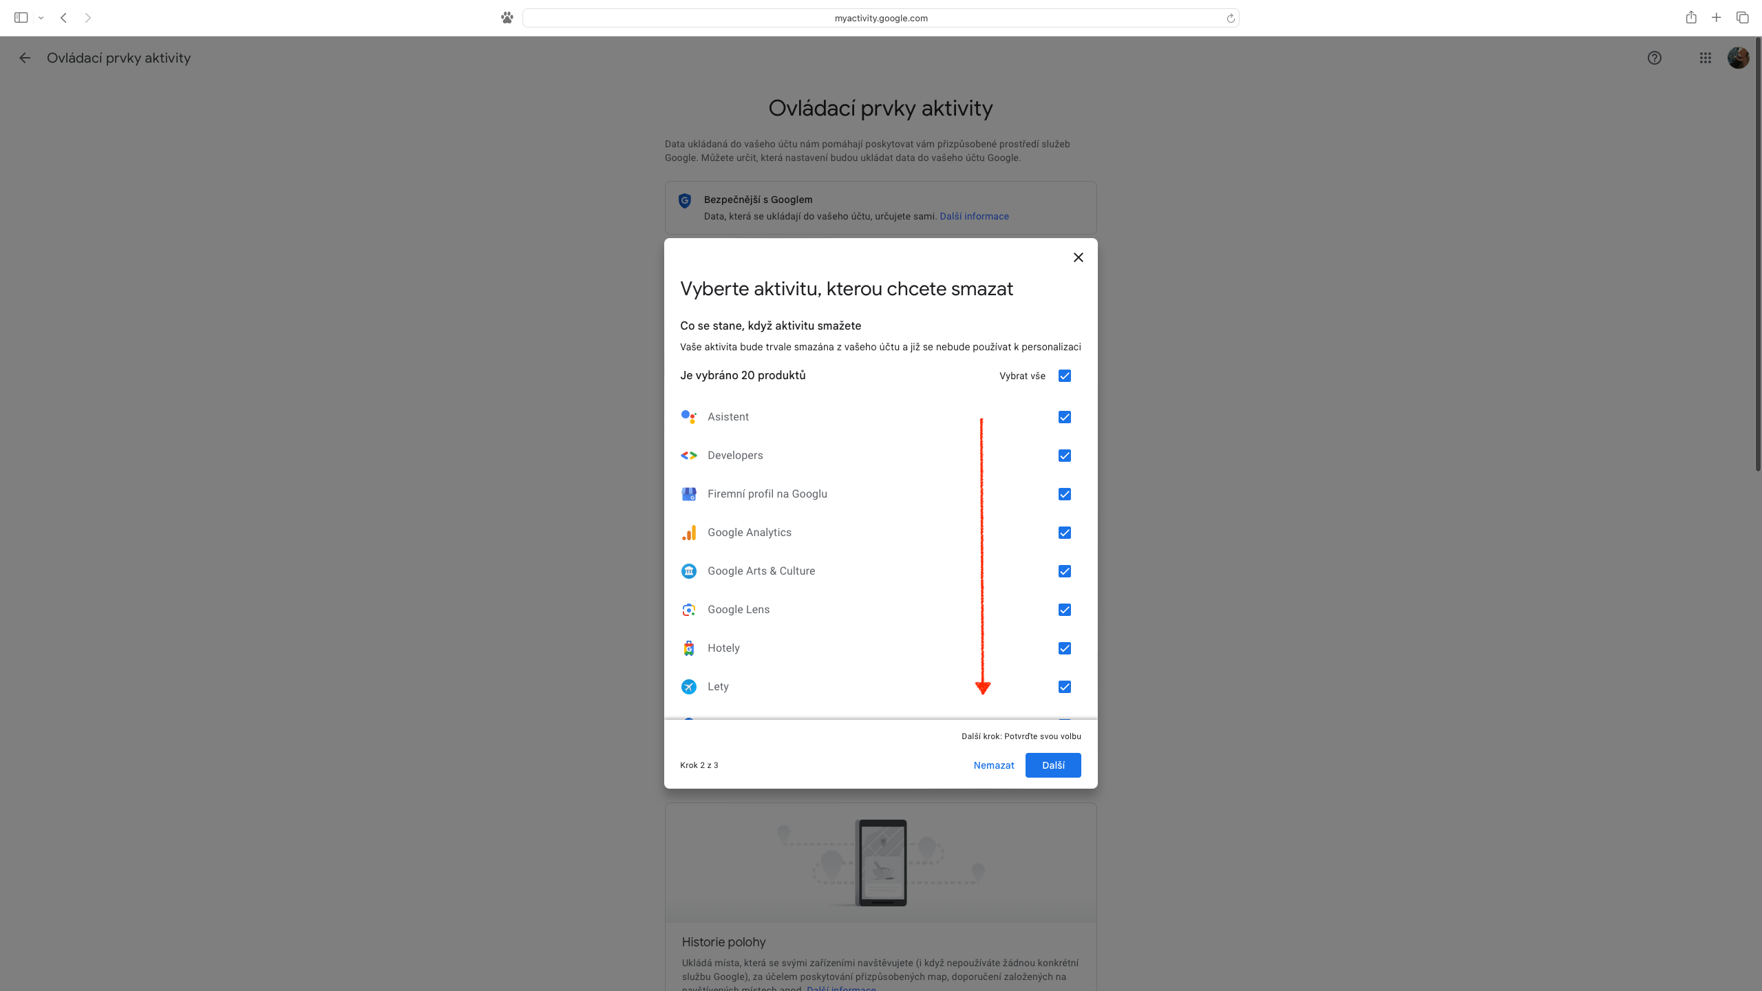Screen dimensions: 1762x991
Task: Uncheck the Asistent checkbox
Action: (x=1065, y=417)
